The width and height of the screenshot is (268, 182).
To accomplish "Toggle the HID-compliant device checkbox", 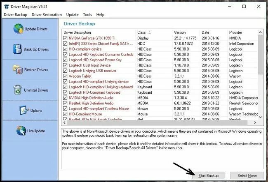I will click(x=65, y=49).
